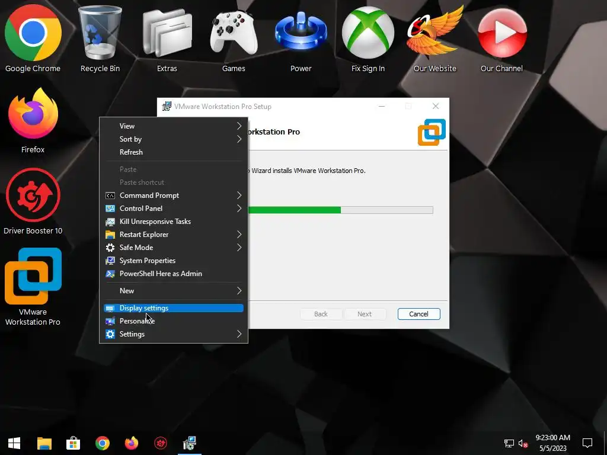The width and height of the screenshot is (607, 455).
Task: Select Kill Unresponsive Tasks
Action: (174, 222)
